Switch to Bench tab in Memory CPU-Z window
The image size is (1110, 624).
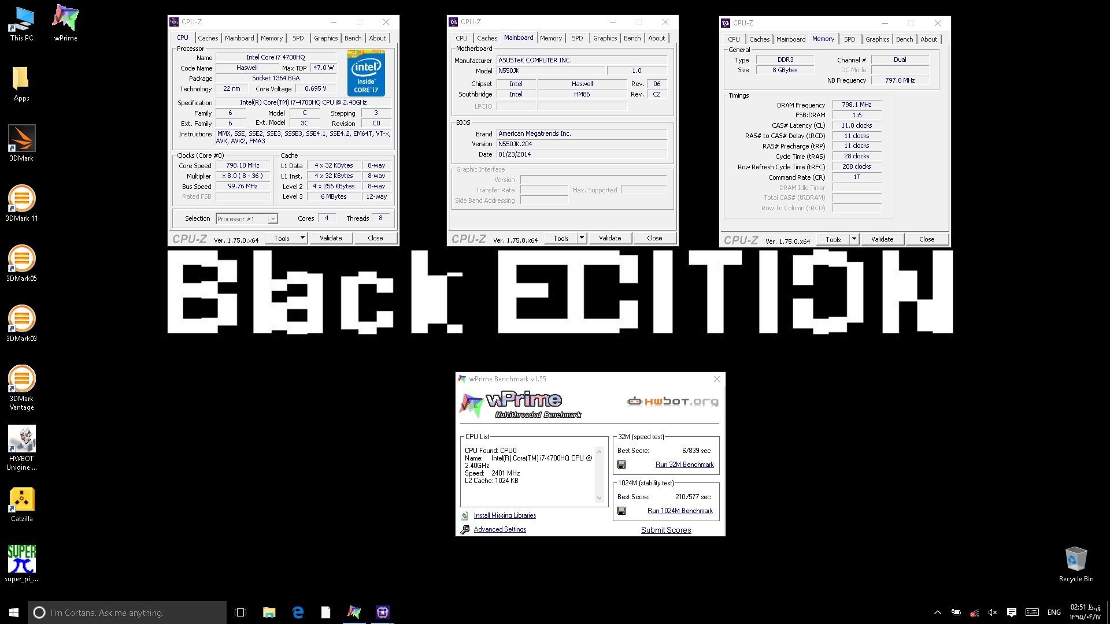904,39
